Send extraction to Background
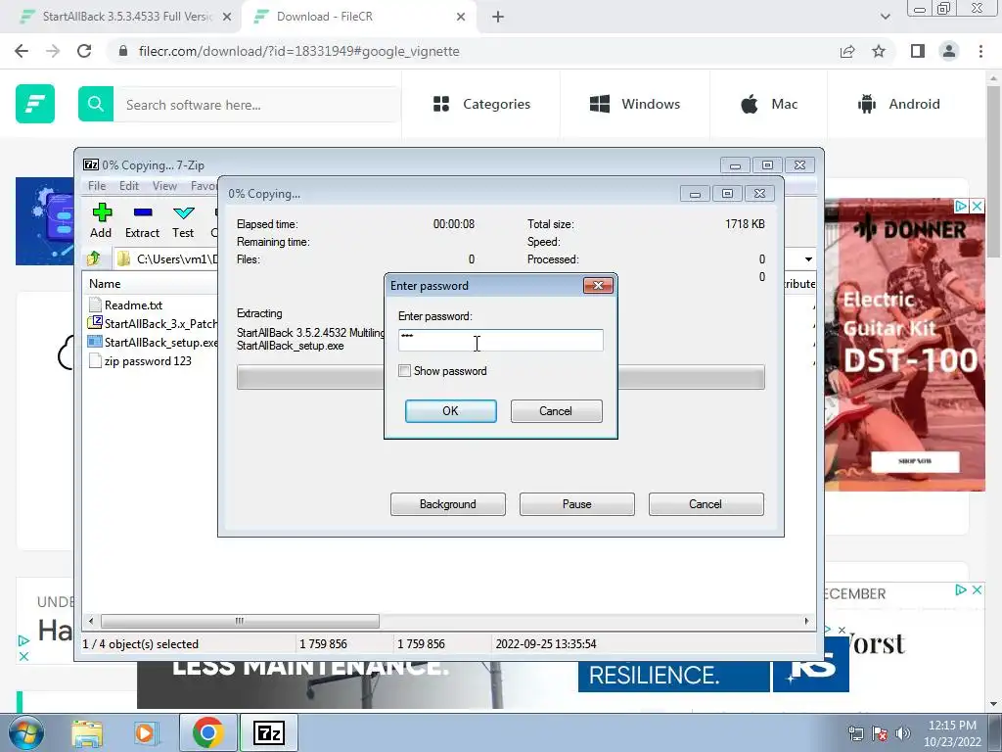 pyautogui.click(x=448, y=504)
